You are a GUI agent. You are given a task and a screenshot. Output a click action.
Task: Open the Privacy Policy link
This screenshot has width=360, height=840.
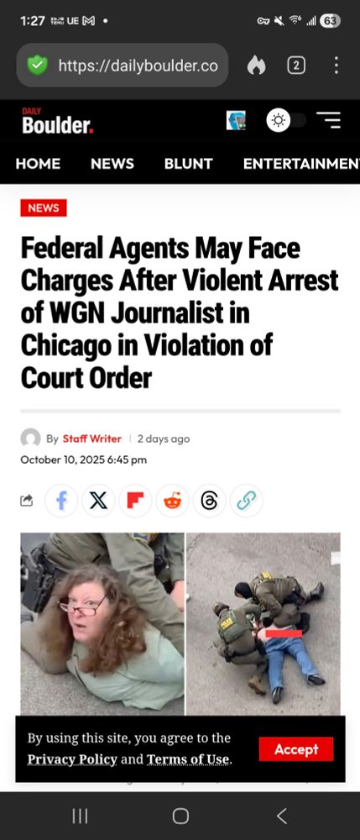coord(72,759)
